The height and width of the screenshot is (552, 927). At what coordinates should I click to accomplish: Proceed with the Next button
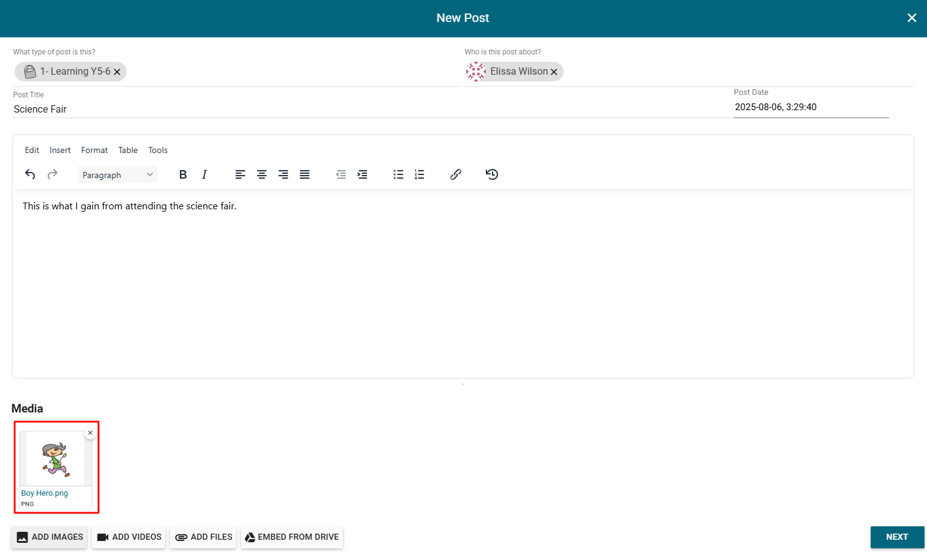pyautogui.click(x=896, y=537)
